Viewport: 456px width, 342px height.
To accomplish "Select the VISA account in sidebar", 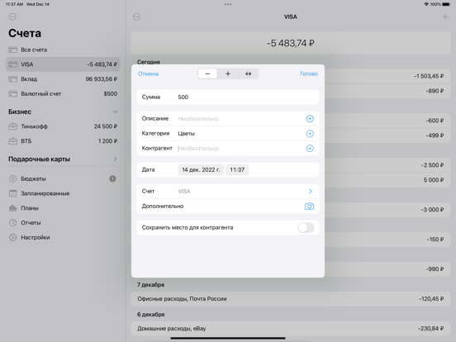I will point(63,64).
